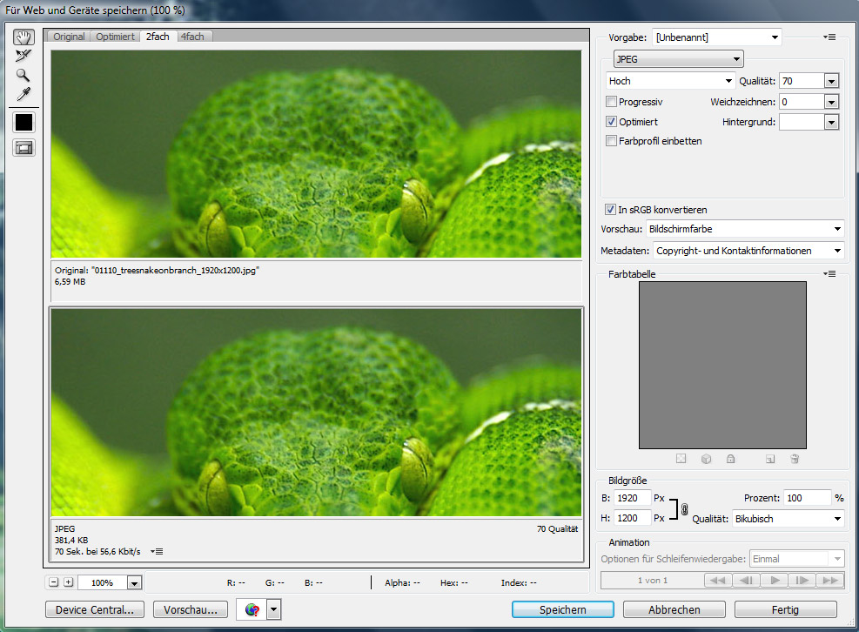The width and height of the screenshot is (859, 632).
Task: Click the Prozent field showing 100
Action: click(808, 498)
